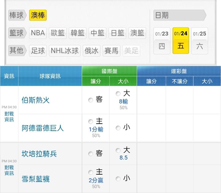This screenshot has height=193, width=221.
Task: Choose the 韓籃 league button
Action: [78, 33]
